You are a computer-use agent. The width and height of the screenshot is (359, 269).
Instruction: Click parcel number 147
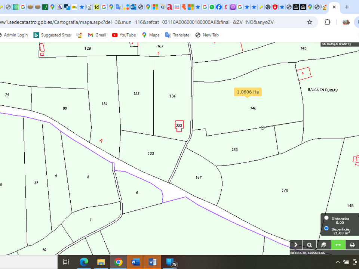pos(198,177)
